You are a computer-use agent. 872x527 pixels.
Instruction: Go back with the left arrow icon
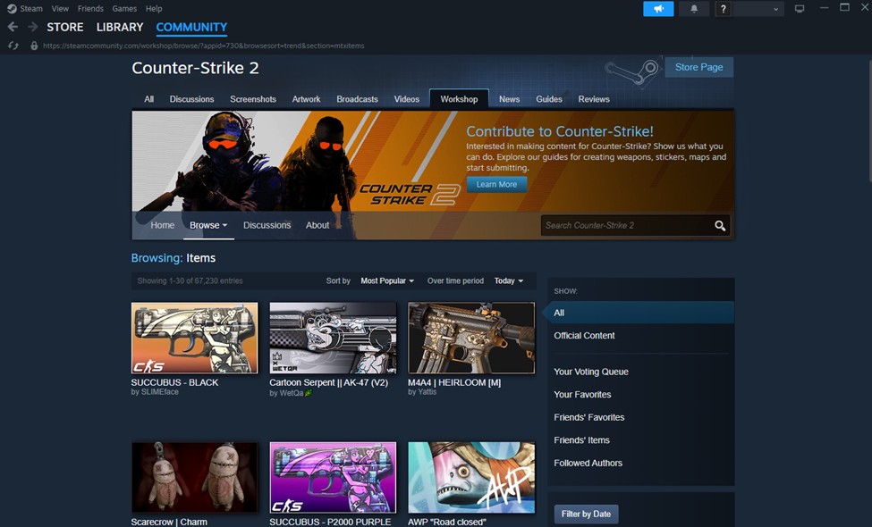pos(13,27)
